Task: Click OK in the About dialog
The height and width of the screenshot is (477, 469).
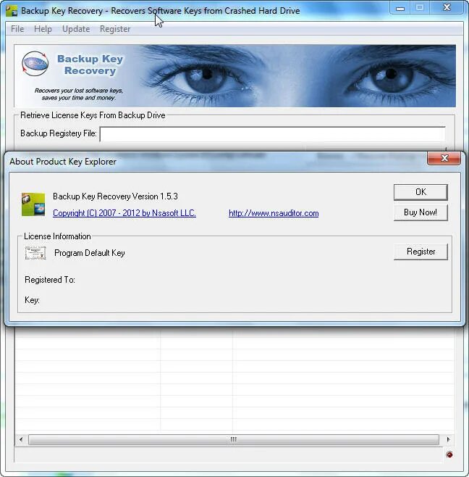Action: (x=421, y=192)
